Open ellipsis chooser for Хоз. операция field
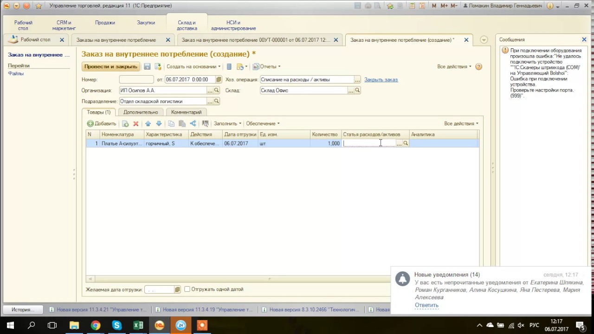 click(357, 79)
